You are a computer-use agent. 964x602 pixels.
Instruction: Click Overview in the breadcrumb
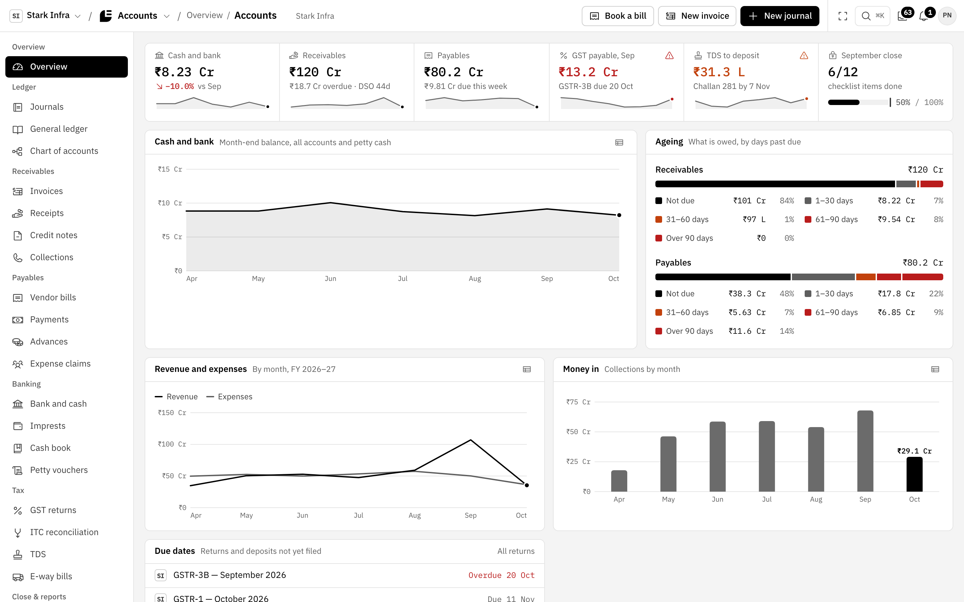[x=205, y=15]
